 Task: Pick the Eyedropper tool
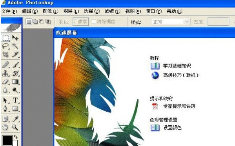tap(15, 119)
